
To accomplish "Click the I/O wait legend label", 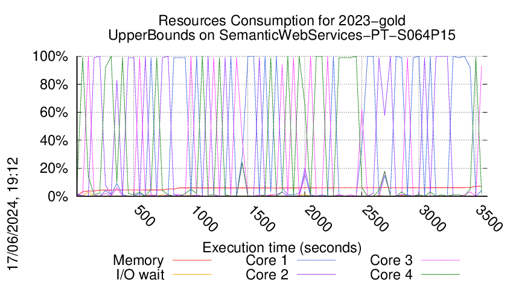I will 140,275.
